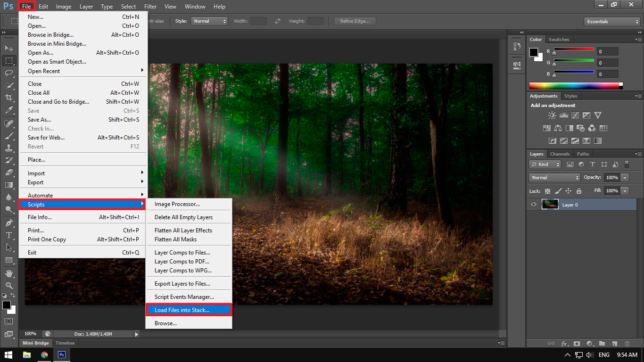This screenshot has width=644, height=362.
Task: Select the Quick Selection tool
Action: [x=9, y=85]
